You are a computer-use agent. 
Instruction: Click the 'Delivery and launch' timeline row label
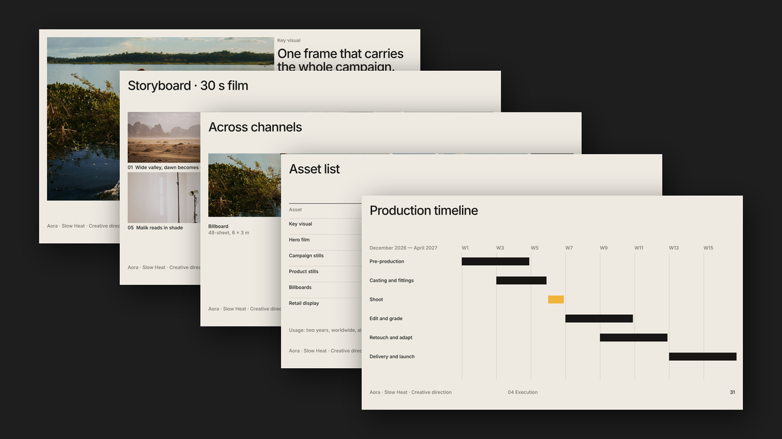tap(392, 356)
